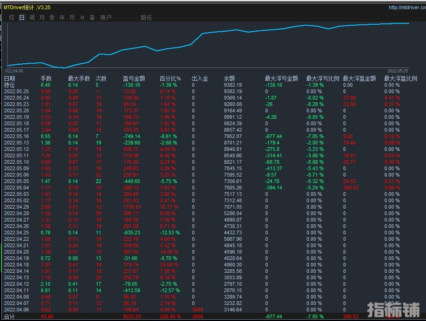Click the 9369.14 balance cell

[233, 98]
